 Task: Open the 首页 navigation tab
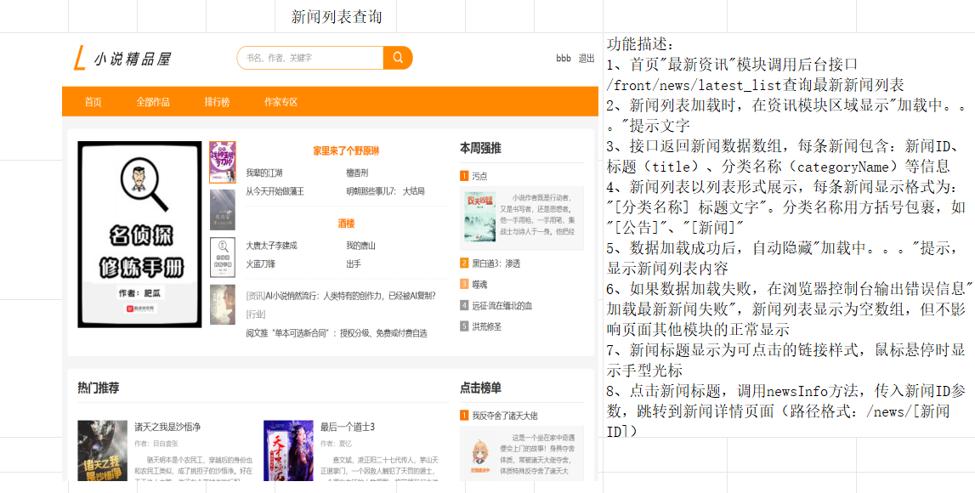[x=94, y=102]
